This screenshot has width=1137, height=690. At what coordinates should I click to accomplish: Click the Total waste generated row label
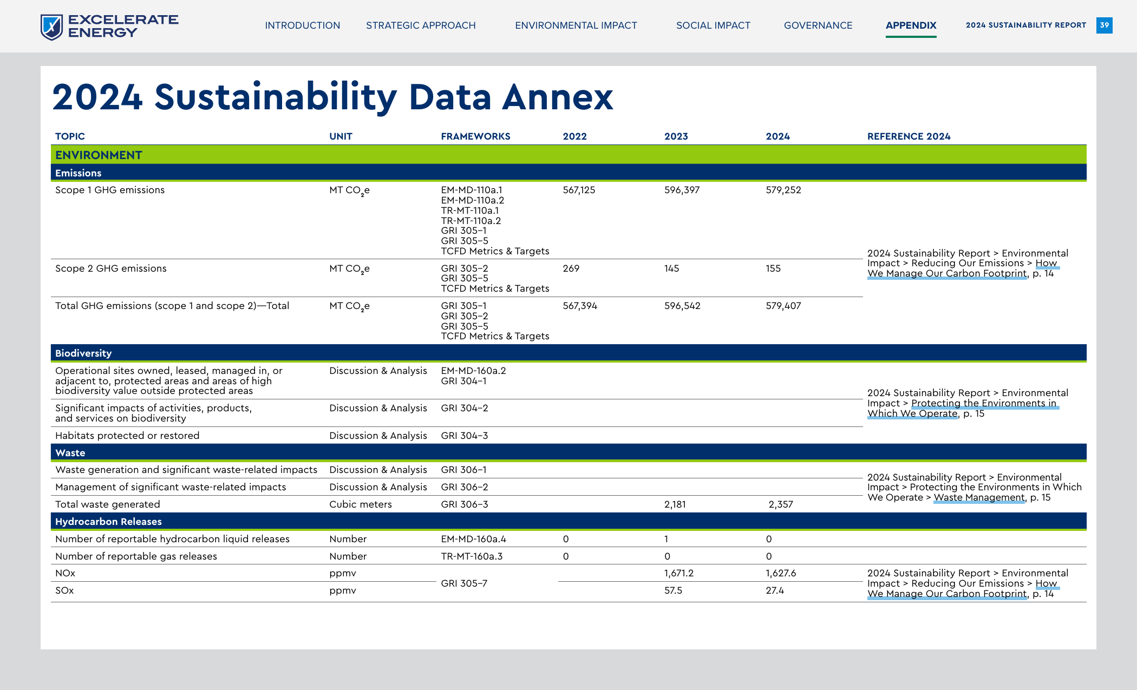point(108,504)
